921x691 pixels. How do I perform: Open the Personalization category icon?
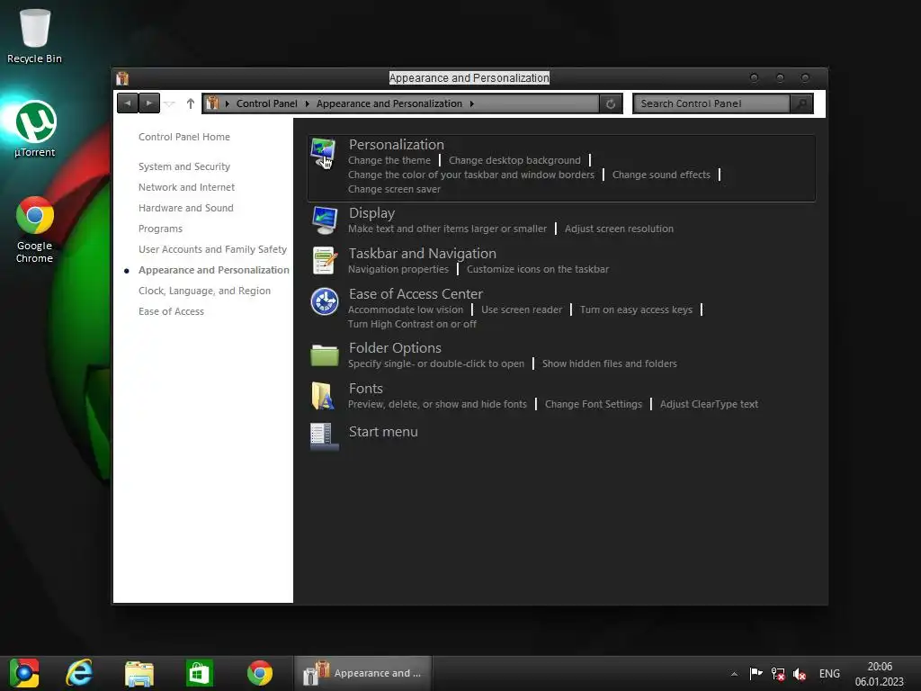[x=324, y=153]
